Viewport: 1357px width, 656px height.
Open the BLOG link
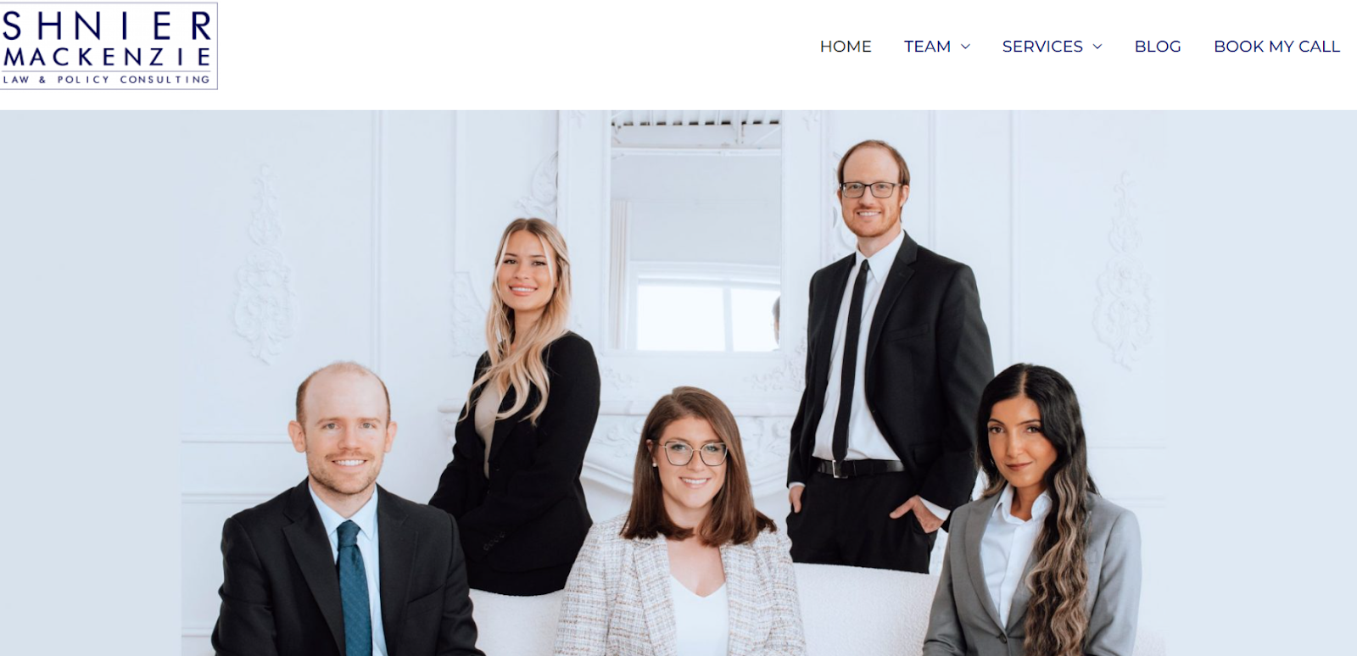(x=1158, y=47)
